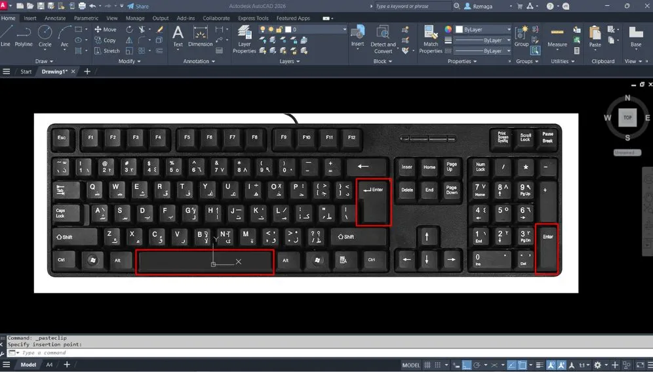Viewport: 653px width, 372px height.
Task: Click the Match Properties tool
Action: 431,39
